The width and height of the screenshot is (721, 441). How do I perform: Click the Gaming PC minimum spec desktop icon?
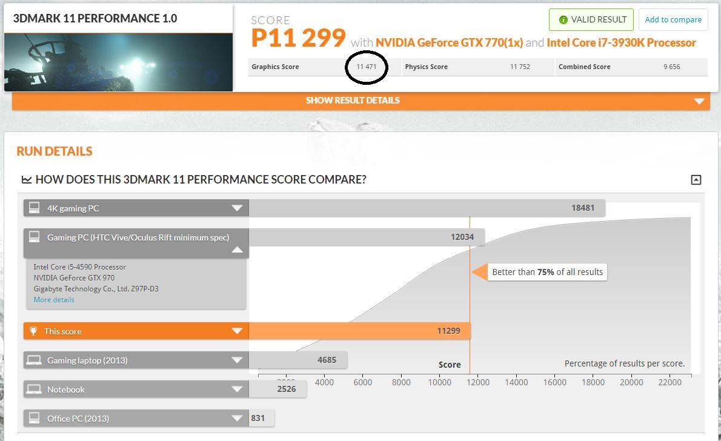pyautogui.click(x=34, y=237)
